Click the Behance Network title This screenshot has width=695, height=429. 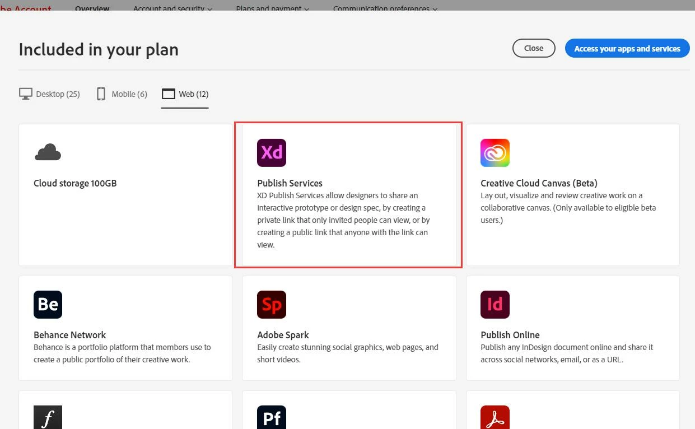point(69,335)
